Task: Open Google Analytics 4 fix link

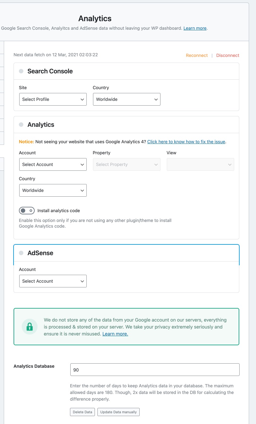Action: coord(186,142)
